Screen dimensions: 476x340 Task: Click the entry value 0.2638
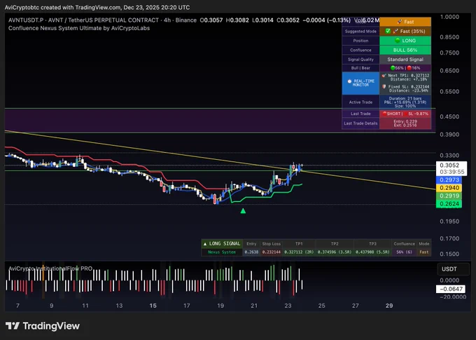pyautogui.click(x=251, y=252)
